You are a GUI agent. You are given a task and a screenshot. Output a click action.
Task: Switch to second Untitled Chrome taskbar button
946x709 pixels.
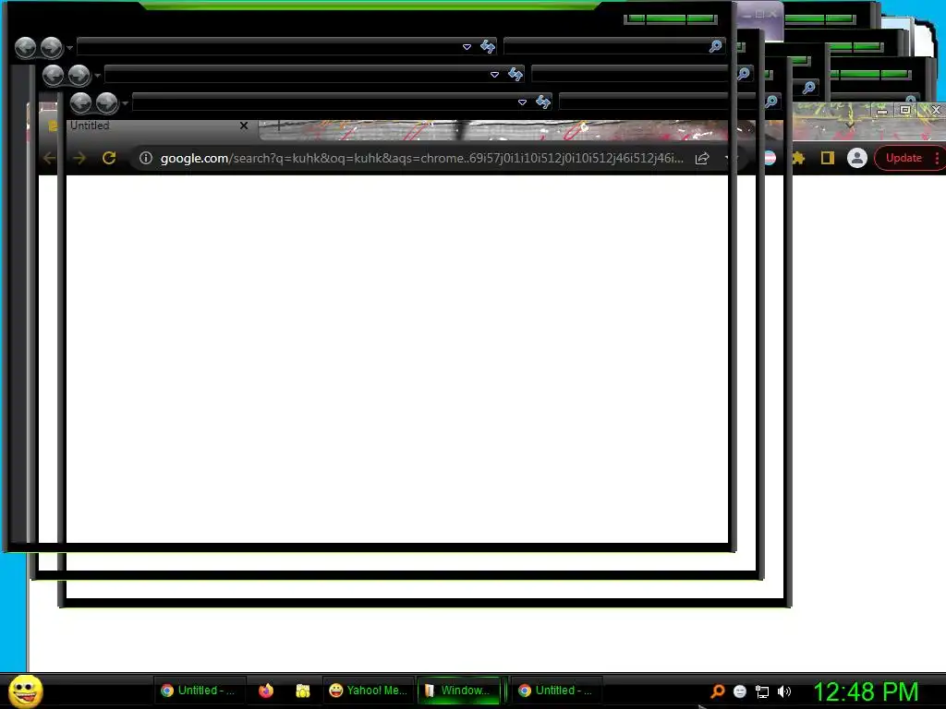(x=555, y=691)
